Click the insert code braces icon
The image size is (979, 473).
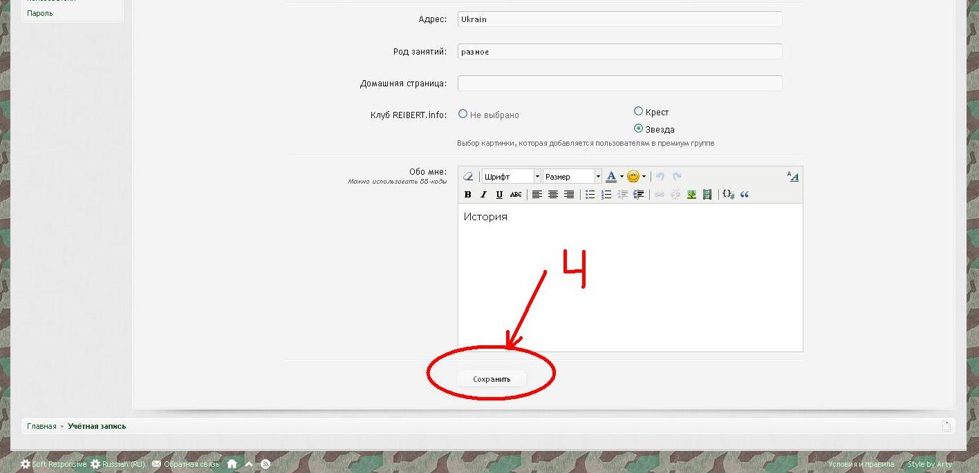728,195
